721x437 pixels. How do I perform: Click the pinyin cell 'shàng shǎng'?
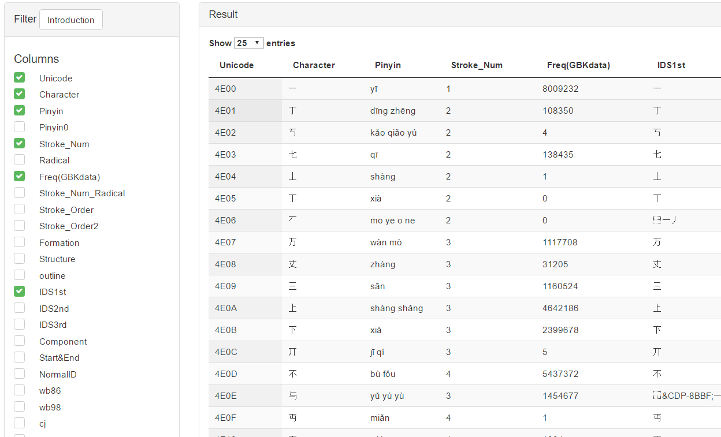coord(396,308)
